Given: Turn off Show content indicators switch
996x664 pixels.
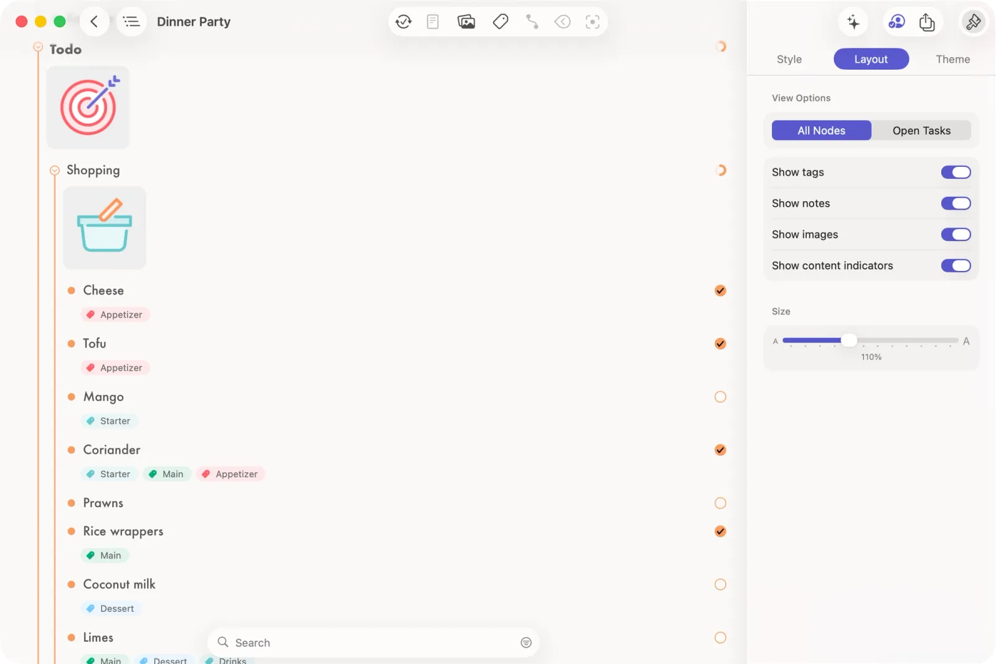Looking at the screenshot, I should [956, 266].
